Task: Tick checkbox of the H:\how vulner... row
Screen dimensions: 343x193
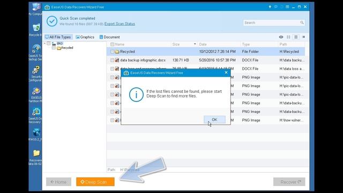Action: click(x=112, y=120)
